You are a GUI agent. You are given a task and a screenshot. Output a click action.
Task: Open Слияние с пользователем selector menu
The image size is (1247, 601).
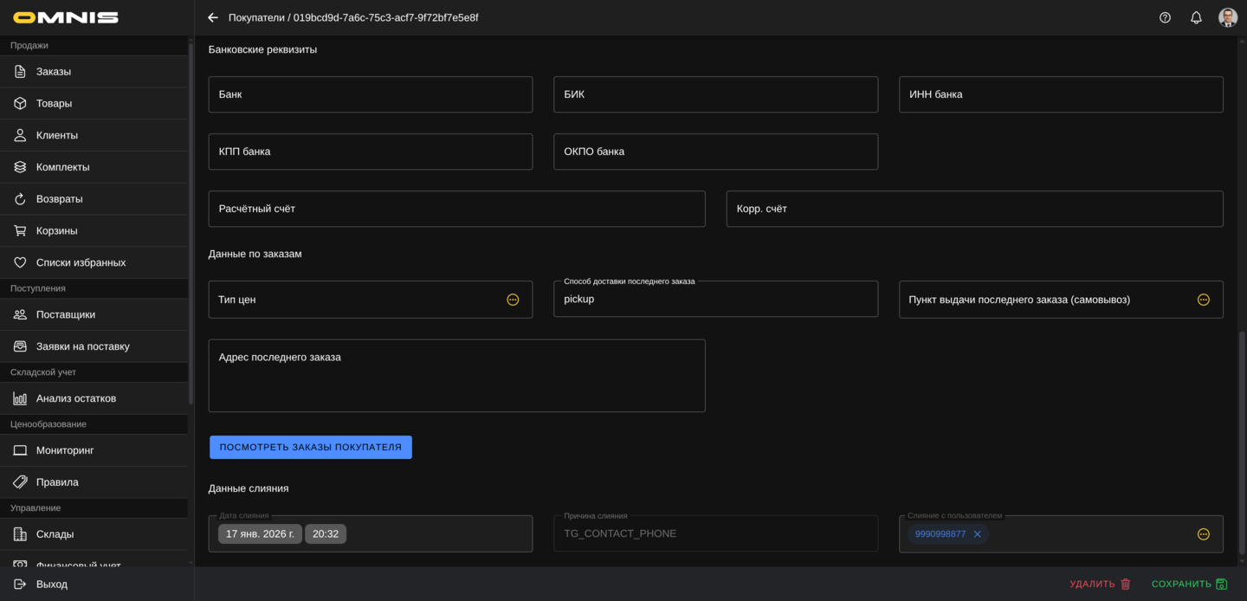(1203, 534)
